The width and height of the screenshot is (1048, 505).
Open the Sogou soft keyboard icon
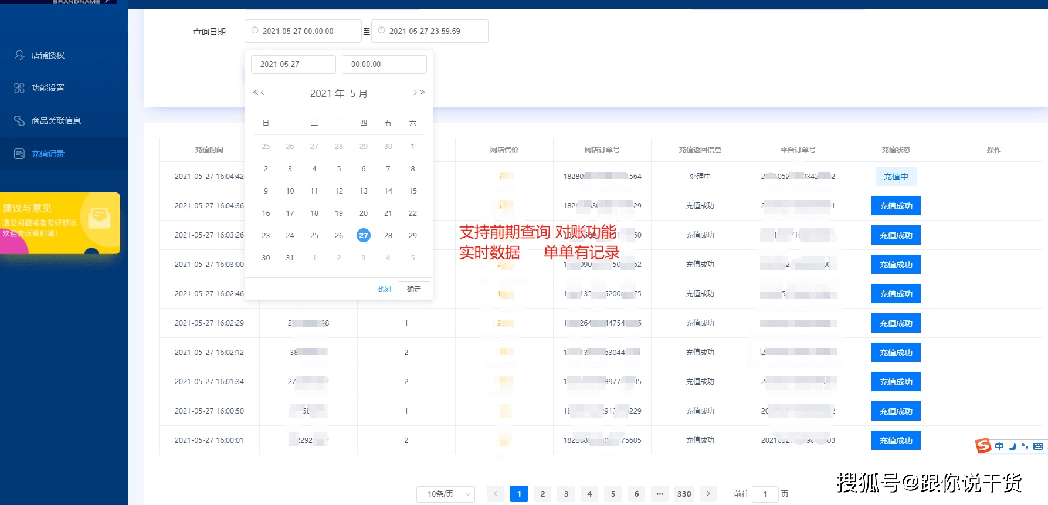pos(1038,446)
